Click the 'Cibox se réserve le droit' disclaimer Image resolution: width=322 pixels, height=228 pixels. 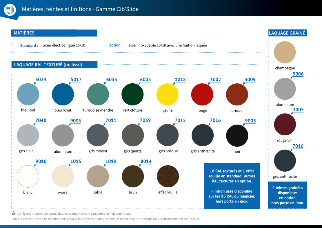(105, 219)
